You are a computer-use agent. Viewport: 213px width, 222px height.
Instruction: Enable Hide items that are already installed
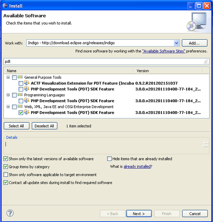pos(109,159)
